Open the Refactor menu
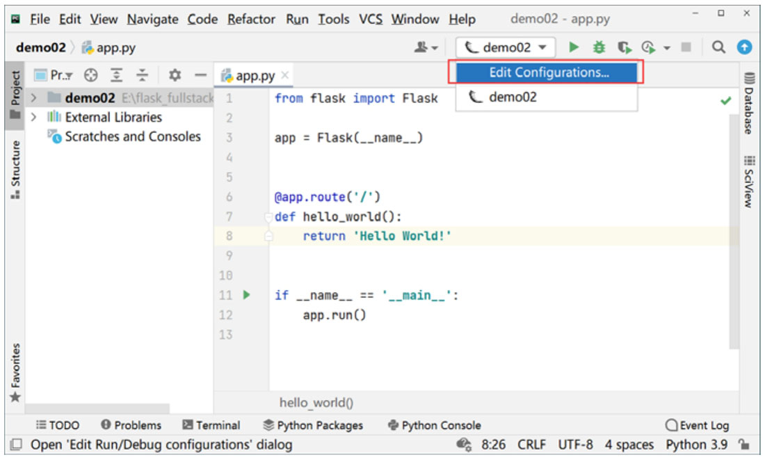The height and width of the screenshot is (464, 765). pos(252,19)
